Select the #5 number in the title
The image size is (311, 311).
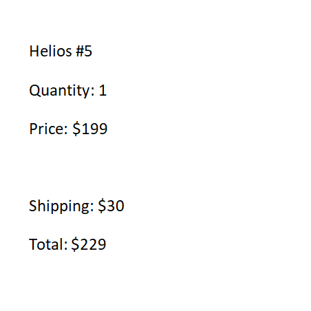click(x=84, y=51)
